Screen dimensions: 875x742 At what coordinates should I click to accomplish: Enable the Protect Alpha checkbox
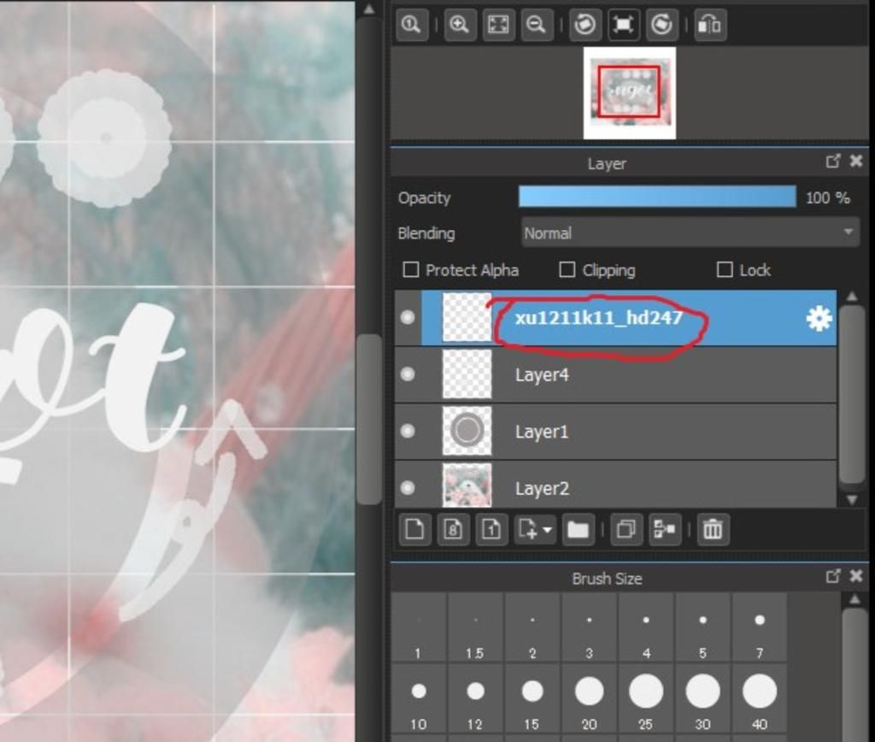coord(411,269)
